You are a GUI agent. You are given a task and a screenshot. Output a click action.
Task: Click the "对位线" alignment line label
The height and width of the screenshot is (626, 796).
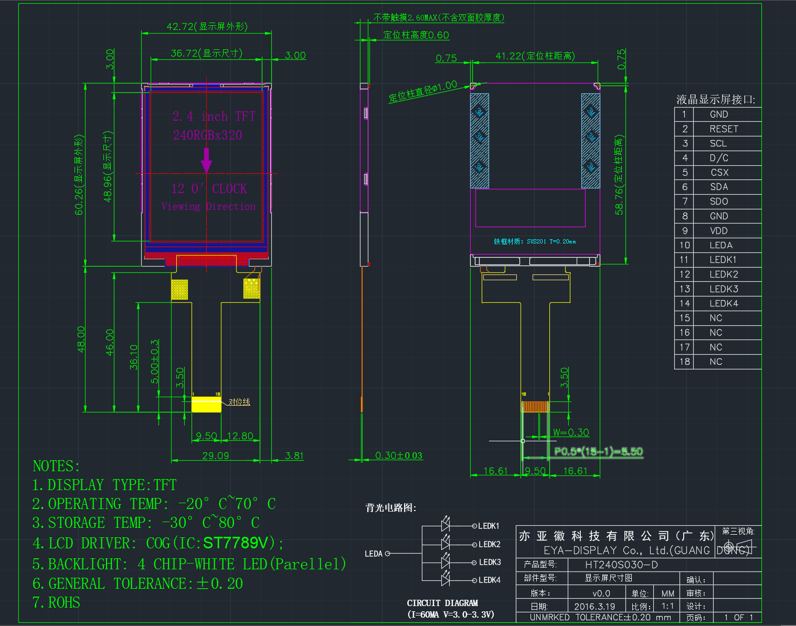click(x=239, y=402)
